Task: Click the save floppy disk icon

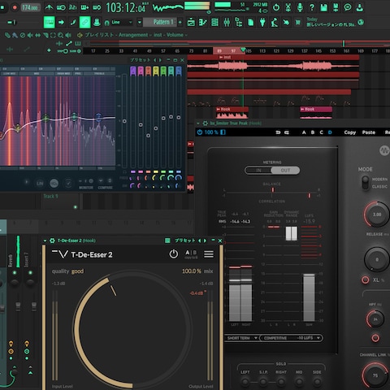Action: (324, 7)
